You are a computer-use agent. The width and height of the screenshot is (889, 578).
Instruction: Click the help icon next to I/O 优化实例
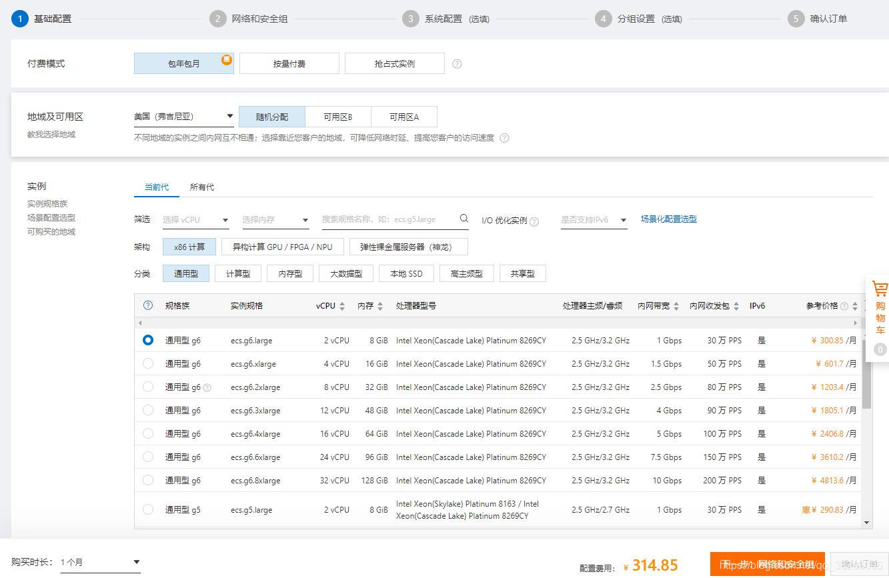point(534,221)
